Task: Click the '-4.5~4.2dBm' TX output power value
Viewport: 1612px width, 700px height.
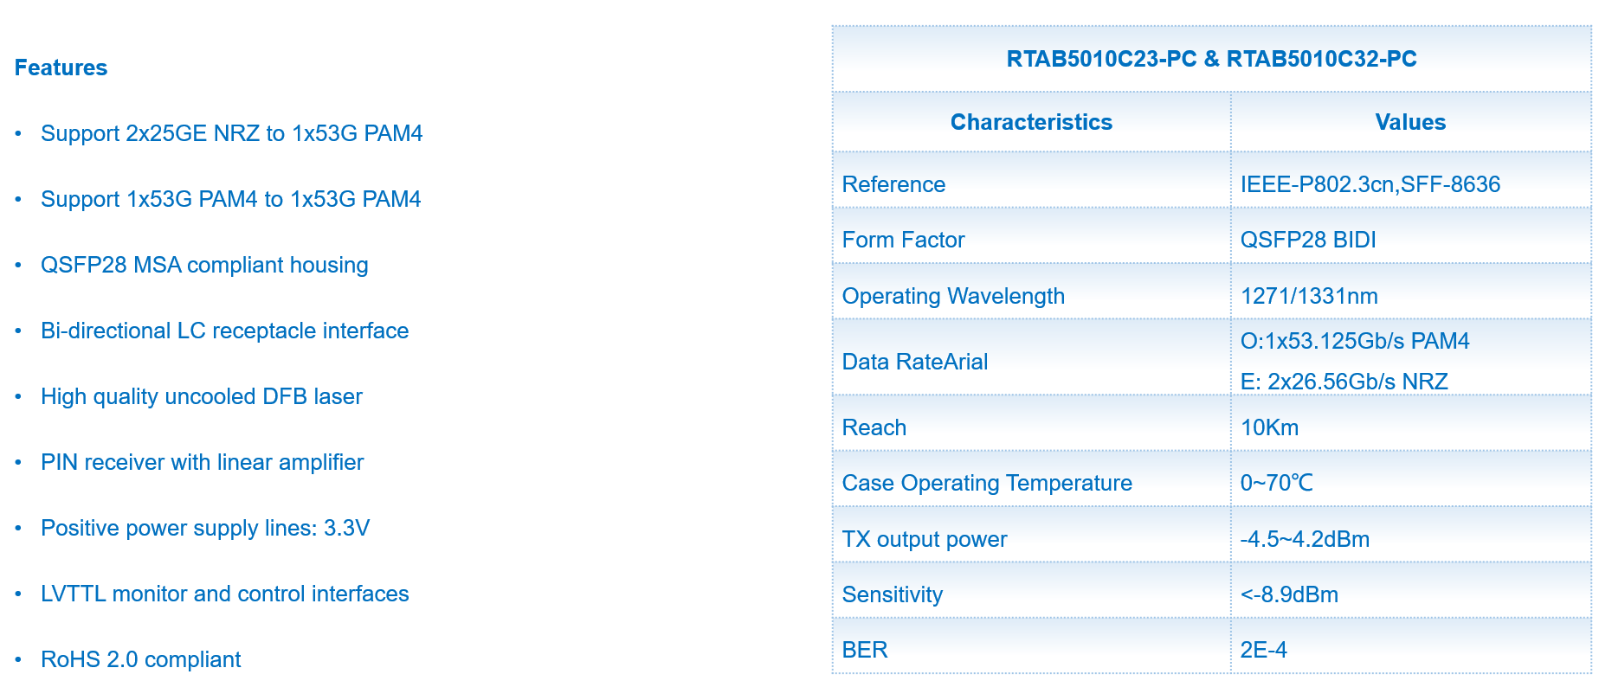Action: click(x=1305, y=539)
